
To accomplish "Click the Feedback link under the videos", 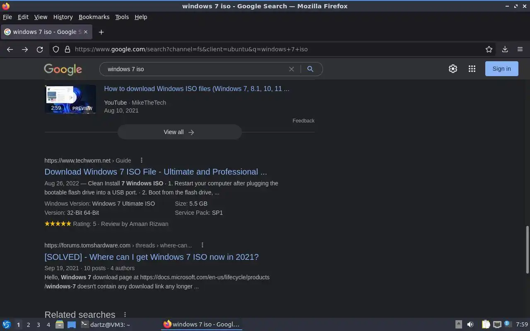I will point(304,121).
